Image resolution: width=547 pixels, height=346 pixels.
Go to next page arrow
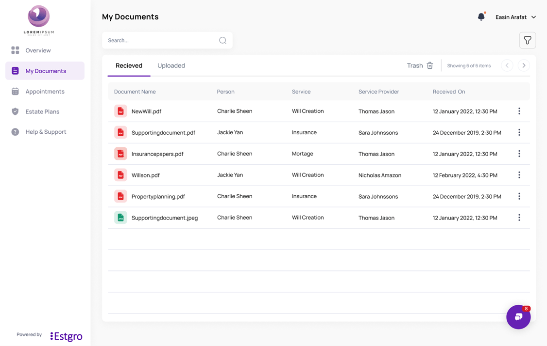coord(524,65)
